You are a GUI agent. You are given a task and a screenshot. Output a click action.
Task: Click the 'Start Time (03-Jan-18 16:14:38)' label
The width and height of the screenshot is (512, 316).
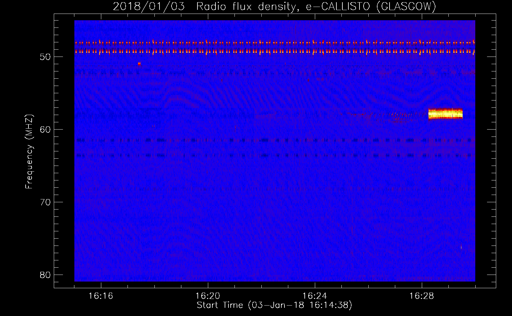pos(274,305)
